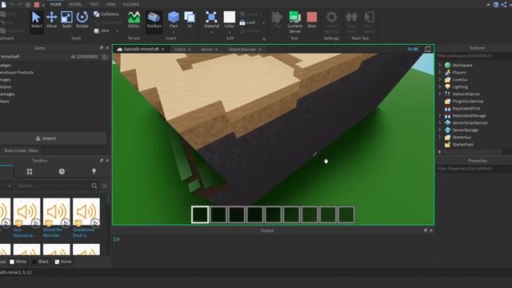Toggle Join surfaces option
The image size is (512, 288).
tap(102, 30)
